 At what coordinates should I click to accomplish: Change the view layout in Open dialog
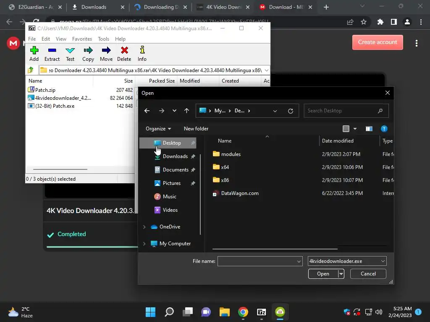(x=346, y=129)
